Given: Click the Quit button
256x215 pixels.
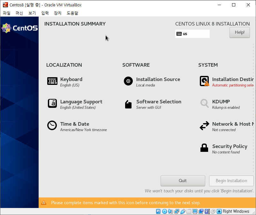Looking at the screenshot, I should coord(183,181).
